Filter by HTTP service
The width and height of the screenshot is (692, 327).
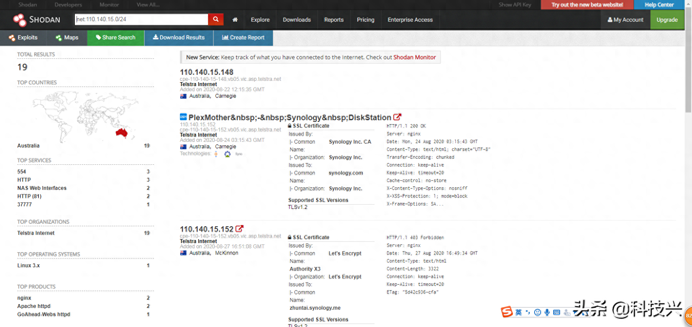(24, 180)
